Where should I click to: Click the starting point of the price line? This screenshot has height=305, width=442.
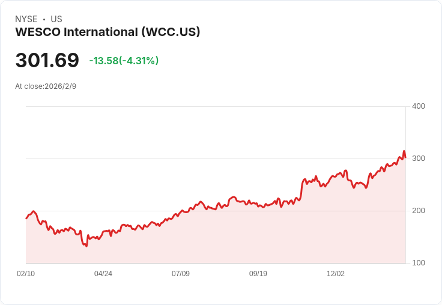(x=26, y=219)
